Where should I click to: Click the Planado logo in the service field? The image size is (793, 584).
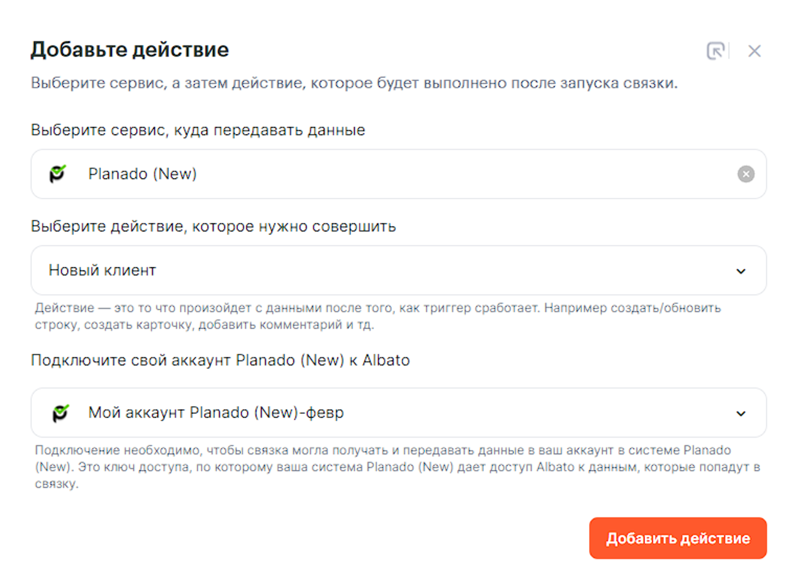pyautogui.click(x=57, y=174)
